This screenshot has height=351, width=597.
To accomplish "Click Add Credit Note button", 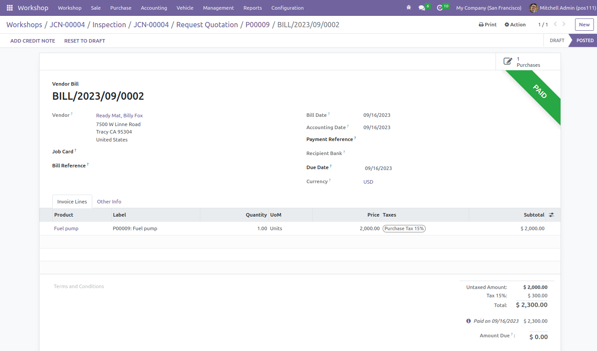I will 33,41.
